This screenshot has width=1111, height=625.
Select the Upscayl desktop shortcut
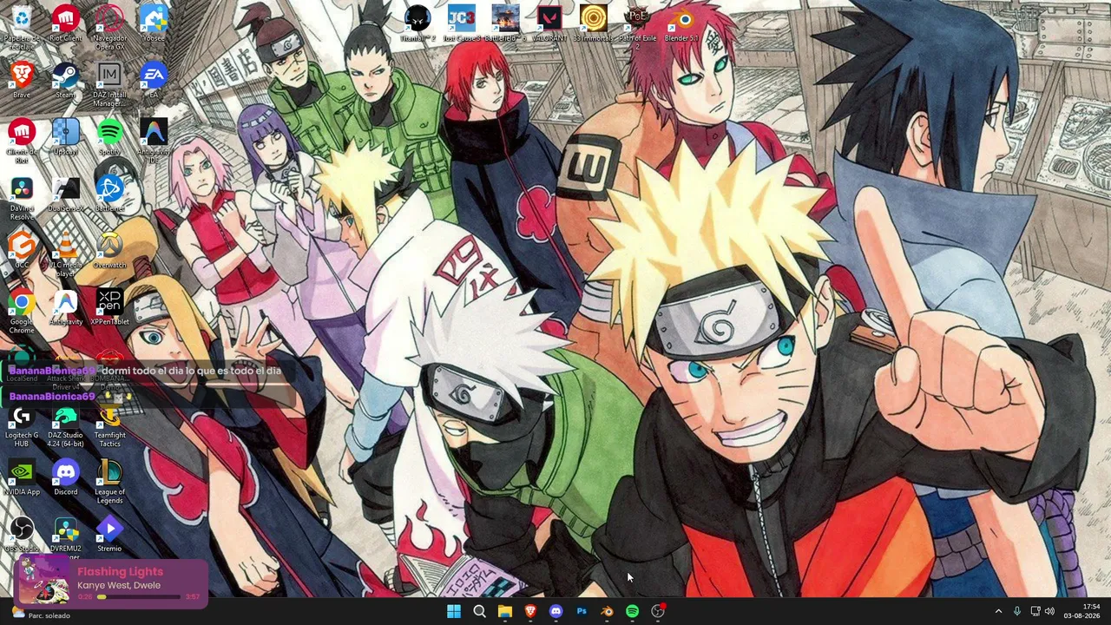point(66,136)
